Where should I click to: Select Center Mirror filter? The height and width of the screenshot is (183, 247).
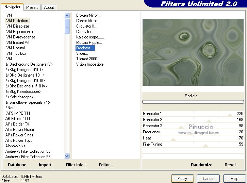click(x=88, y=21)
